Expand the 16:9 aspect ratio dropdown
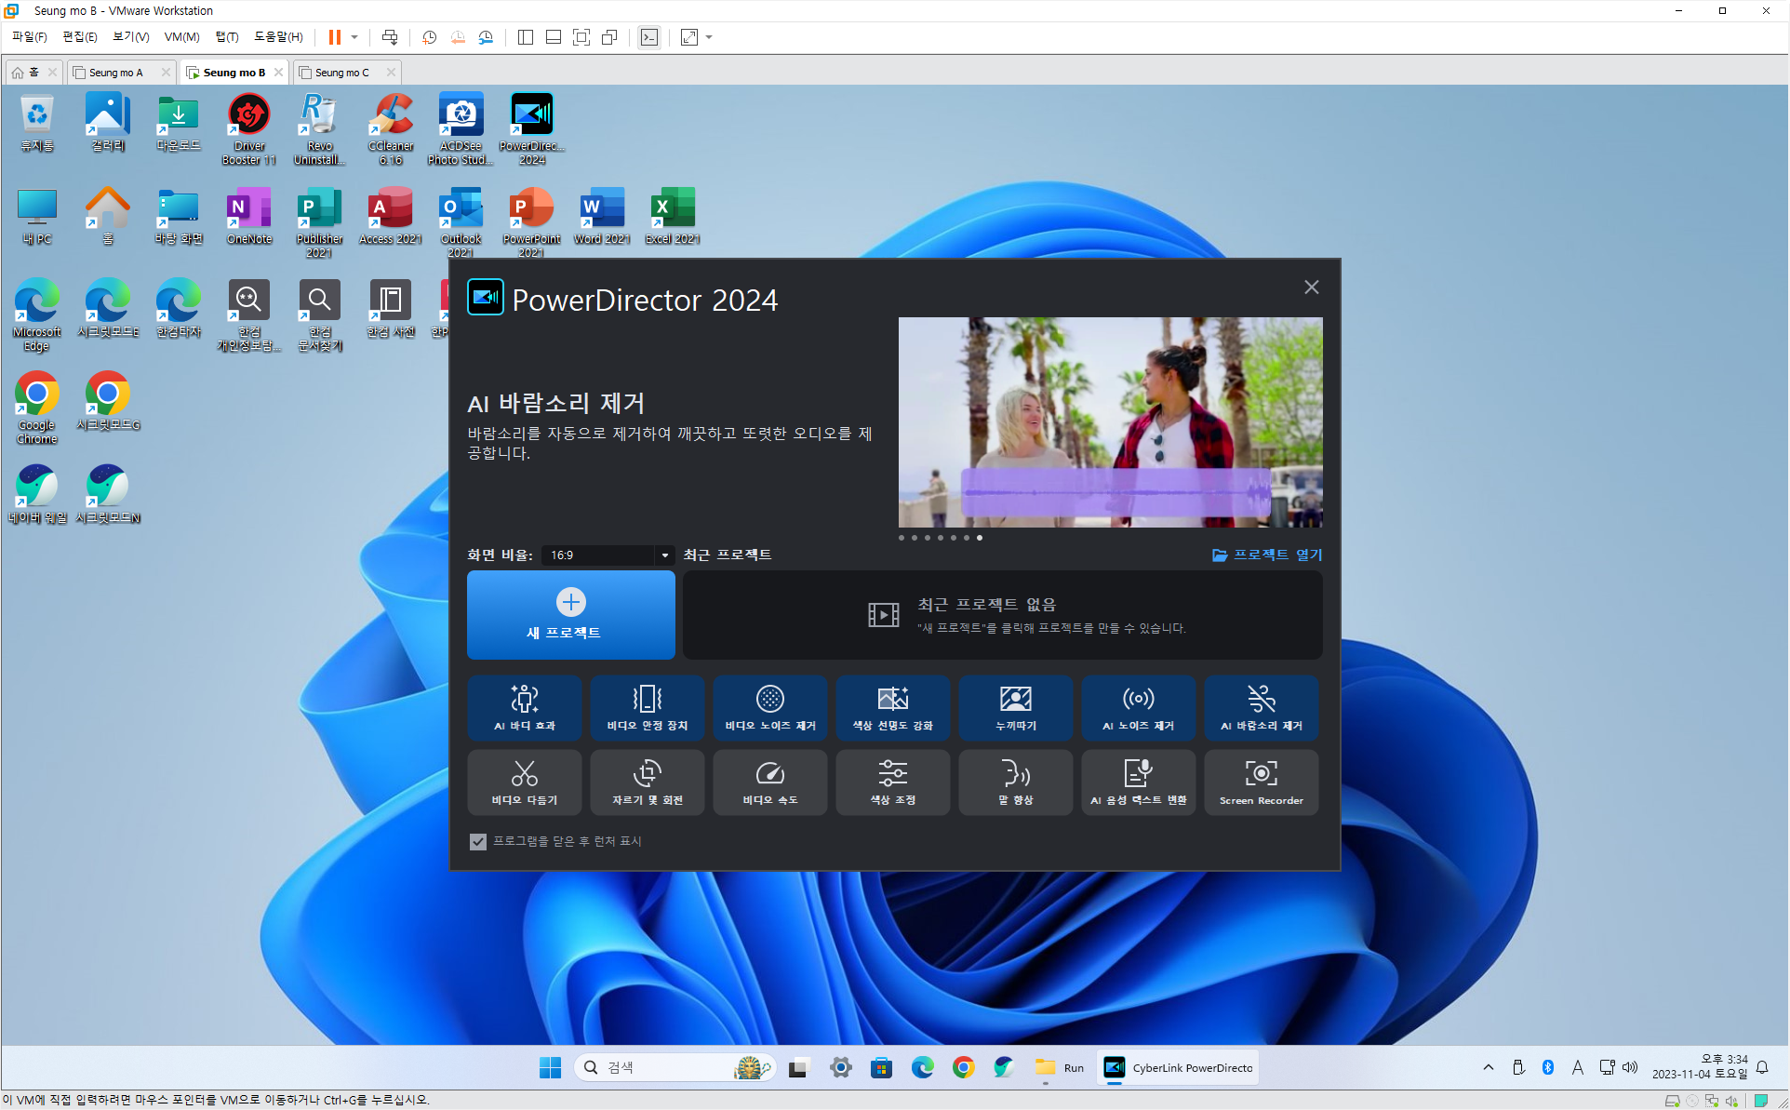Screen dimensions: 1790x1110 664,555
